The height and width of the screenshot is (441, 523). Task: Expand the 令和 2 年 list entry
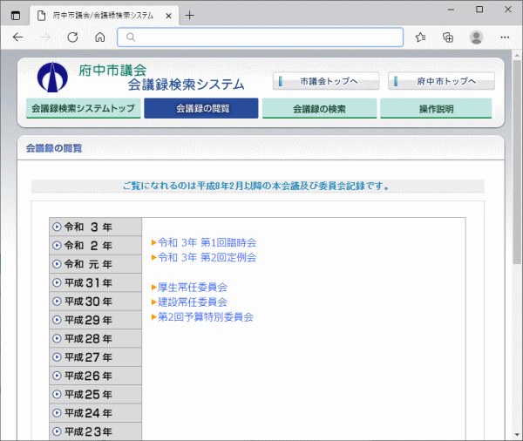click(95, 246)
